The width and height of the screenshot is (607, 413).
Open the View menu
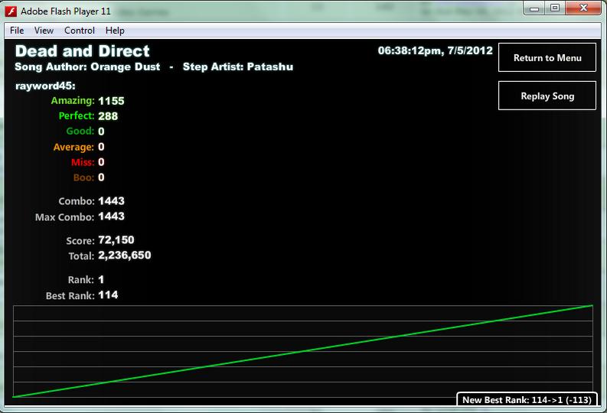(x=44, y=31)
